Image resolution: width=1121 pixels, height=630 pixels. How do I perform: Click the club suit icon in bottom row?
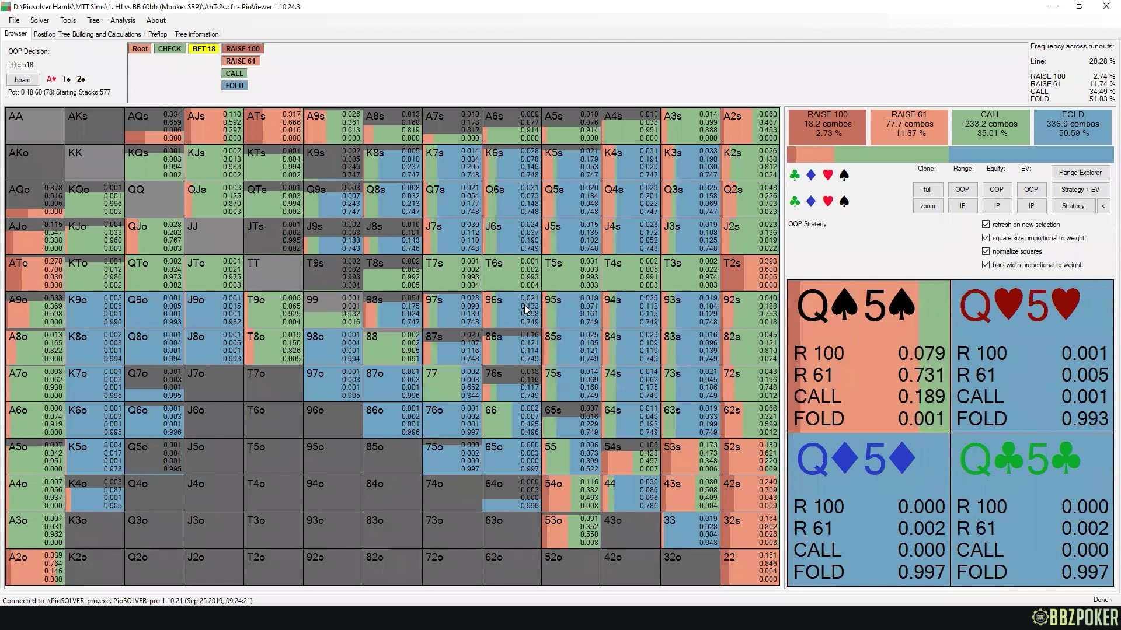click(794, 201)
